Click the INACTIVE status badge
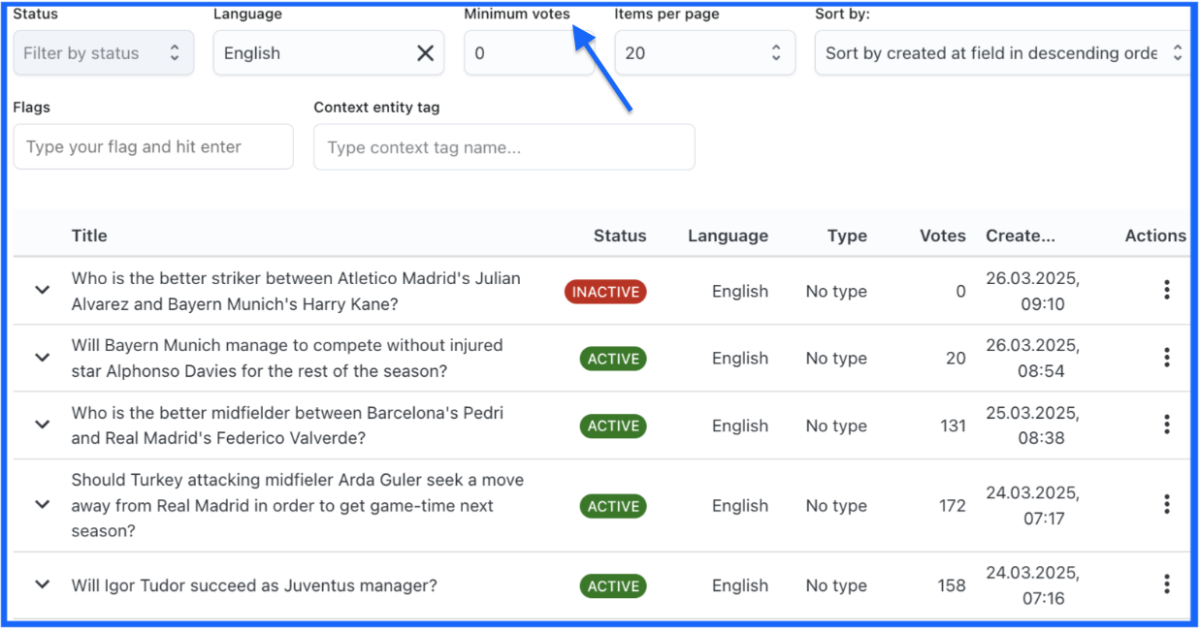Viewport: 1201px width, 630px height. tap(605, 291)
